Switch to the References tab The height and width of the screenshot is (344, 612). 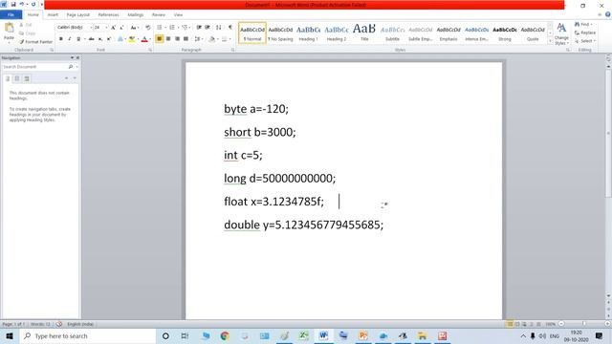click(x=108, y=15)
